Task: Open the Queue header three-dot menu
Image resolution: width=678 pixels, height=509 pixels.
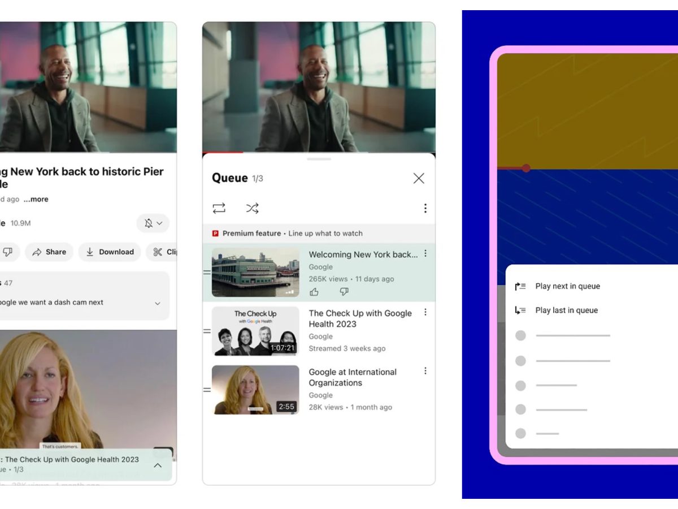Action: [425, 209]
